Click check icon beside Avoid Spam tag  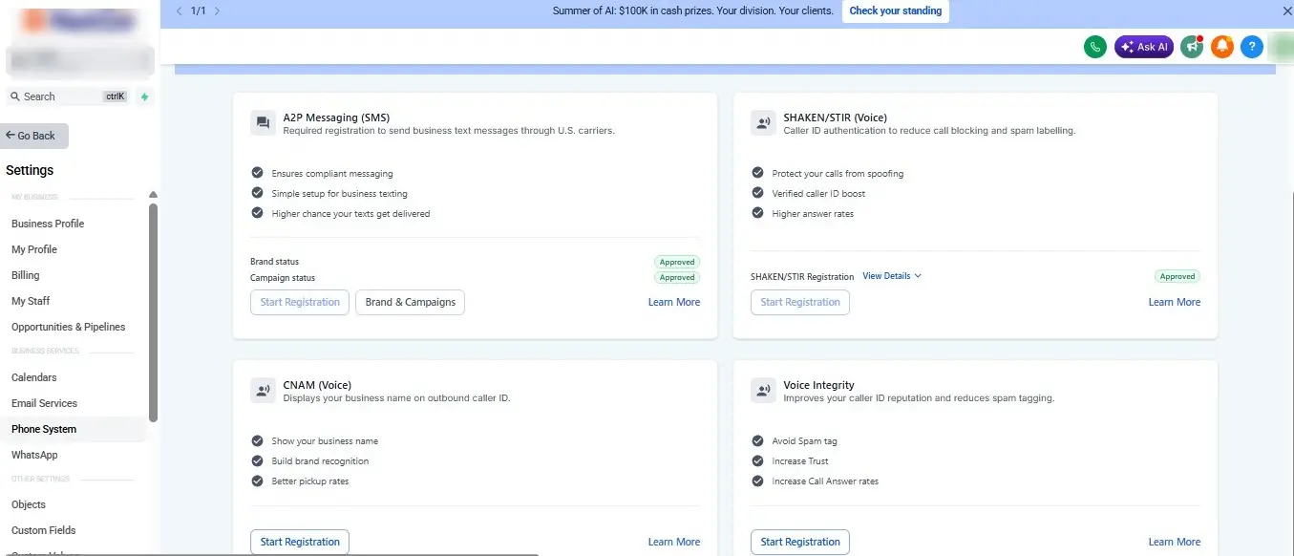[x=757, y=440]
